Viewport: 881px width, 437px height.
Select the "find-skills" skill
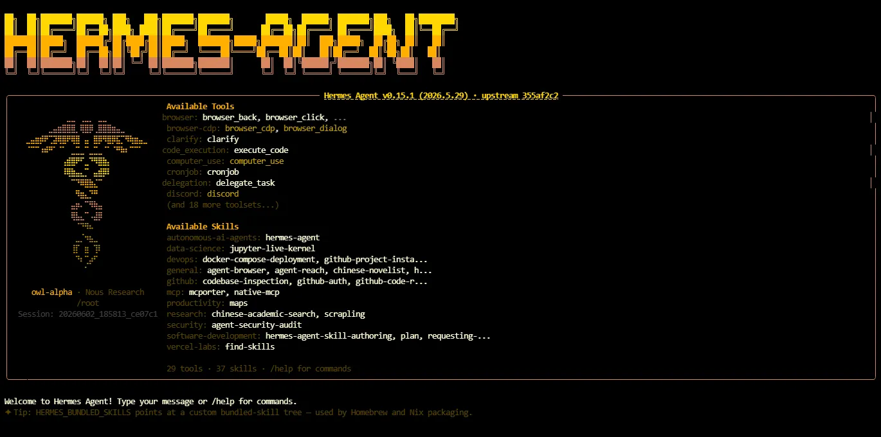(x=250, y=347)
